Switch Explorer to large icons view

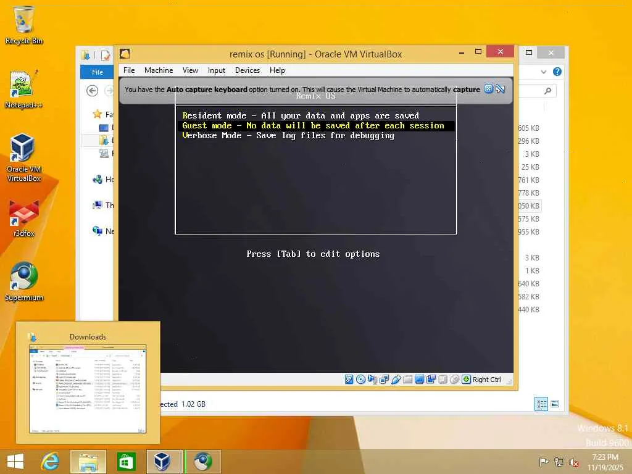[x=555, y=404]
